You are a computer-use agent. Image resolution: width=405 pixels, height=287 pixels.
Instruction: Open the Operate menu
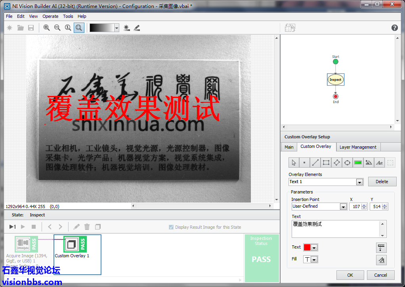pyautogui.click(x=50, y=16)
